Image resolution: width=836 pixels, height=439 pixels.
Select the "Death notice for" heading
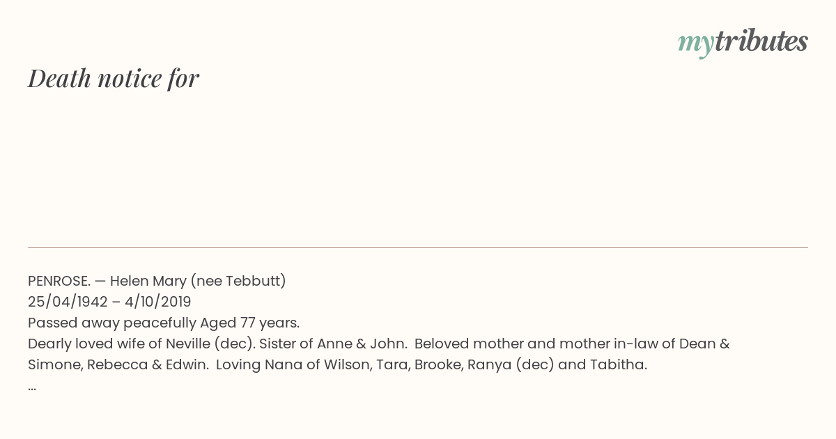(x=114, y=78)
